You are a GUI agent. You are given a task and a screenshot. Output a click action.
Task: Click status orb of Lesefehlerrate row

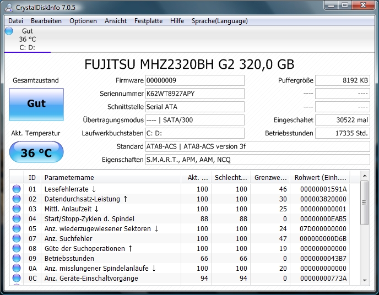17,189
